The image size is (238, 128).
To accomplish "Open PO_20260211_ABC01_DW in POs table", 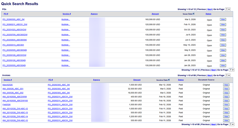I will click(x=15, y=24).
